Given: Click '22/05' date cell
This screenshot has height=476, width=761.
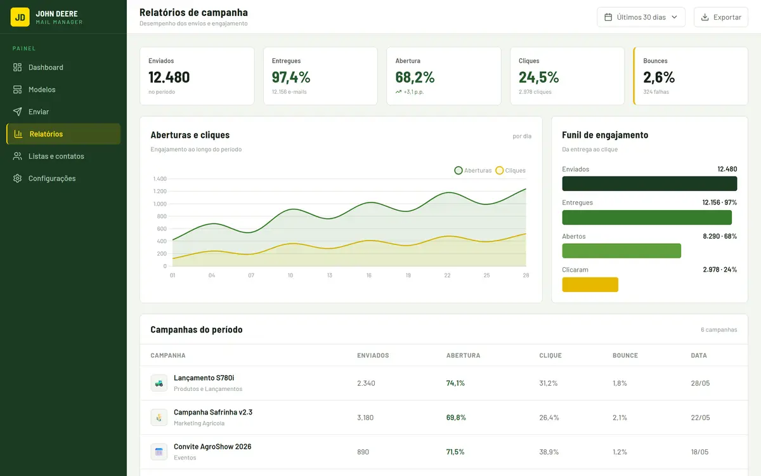Looking at the screenshot, I should pyautogui.click(x=700, y=417).
